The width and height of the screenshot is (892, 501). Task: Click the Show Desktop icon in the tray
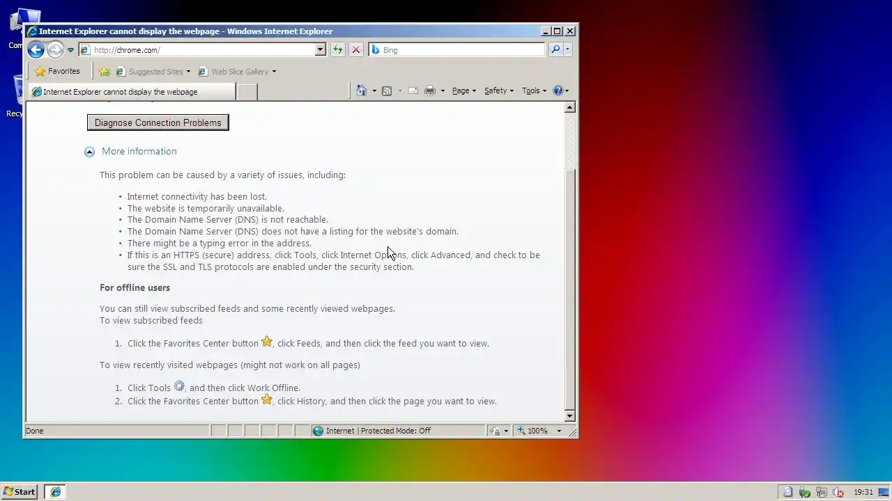(884, 492)
